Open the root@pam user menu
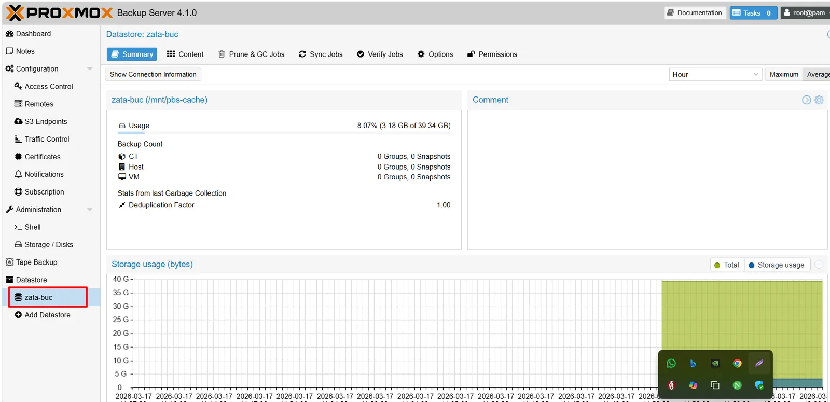This screenshot has width=830, height=402. (805, 13)
